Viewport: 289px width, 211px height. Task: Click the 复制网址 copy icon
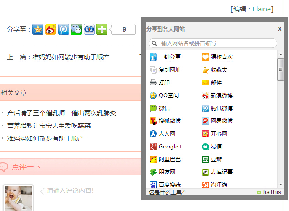[x=153, y=70]
